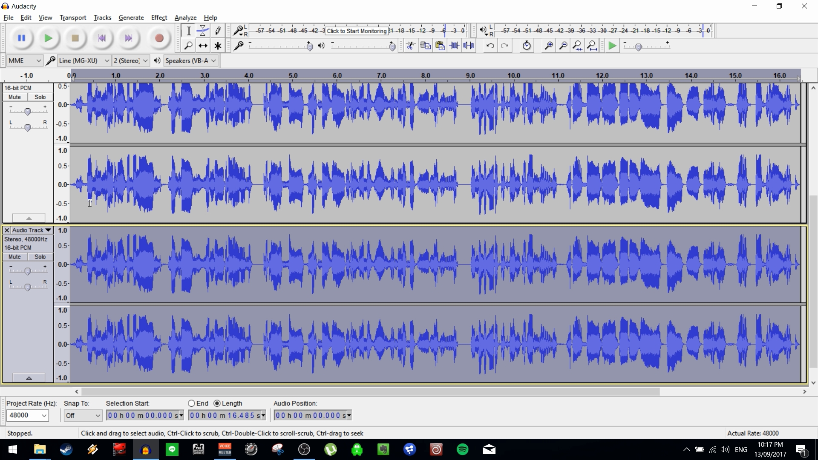Click the Silence Audio icon
Image resolution: width=818 pixels, height=460 pixels.
click(x=469, y=46)
